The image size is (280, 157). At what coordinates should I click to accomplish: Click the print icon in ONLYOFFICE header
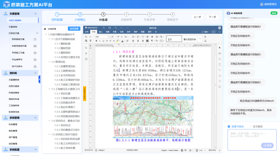click(x=110, y=28)
